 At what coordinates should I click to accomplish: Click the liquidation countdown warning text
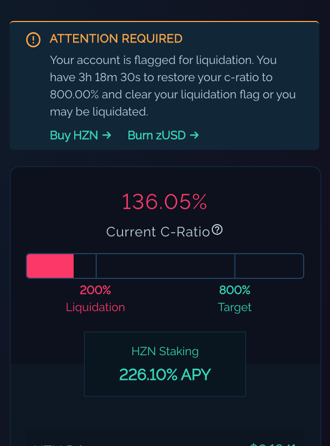(x=172, y=86)
